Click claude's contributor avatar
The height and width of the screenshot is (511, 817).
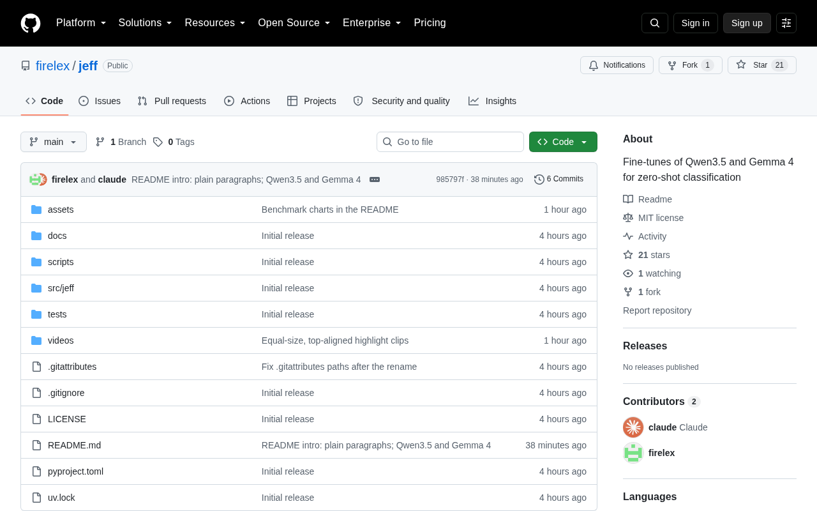(x=633, y=427)
